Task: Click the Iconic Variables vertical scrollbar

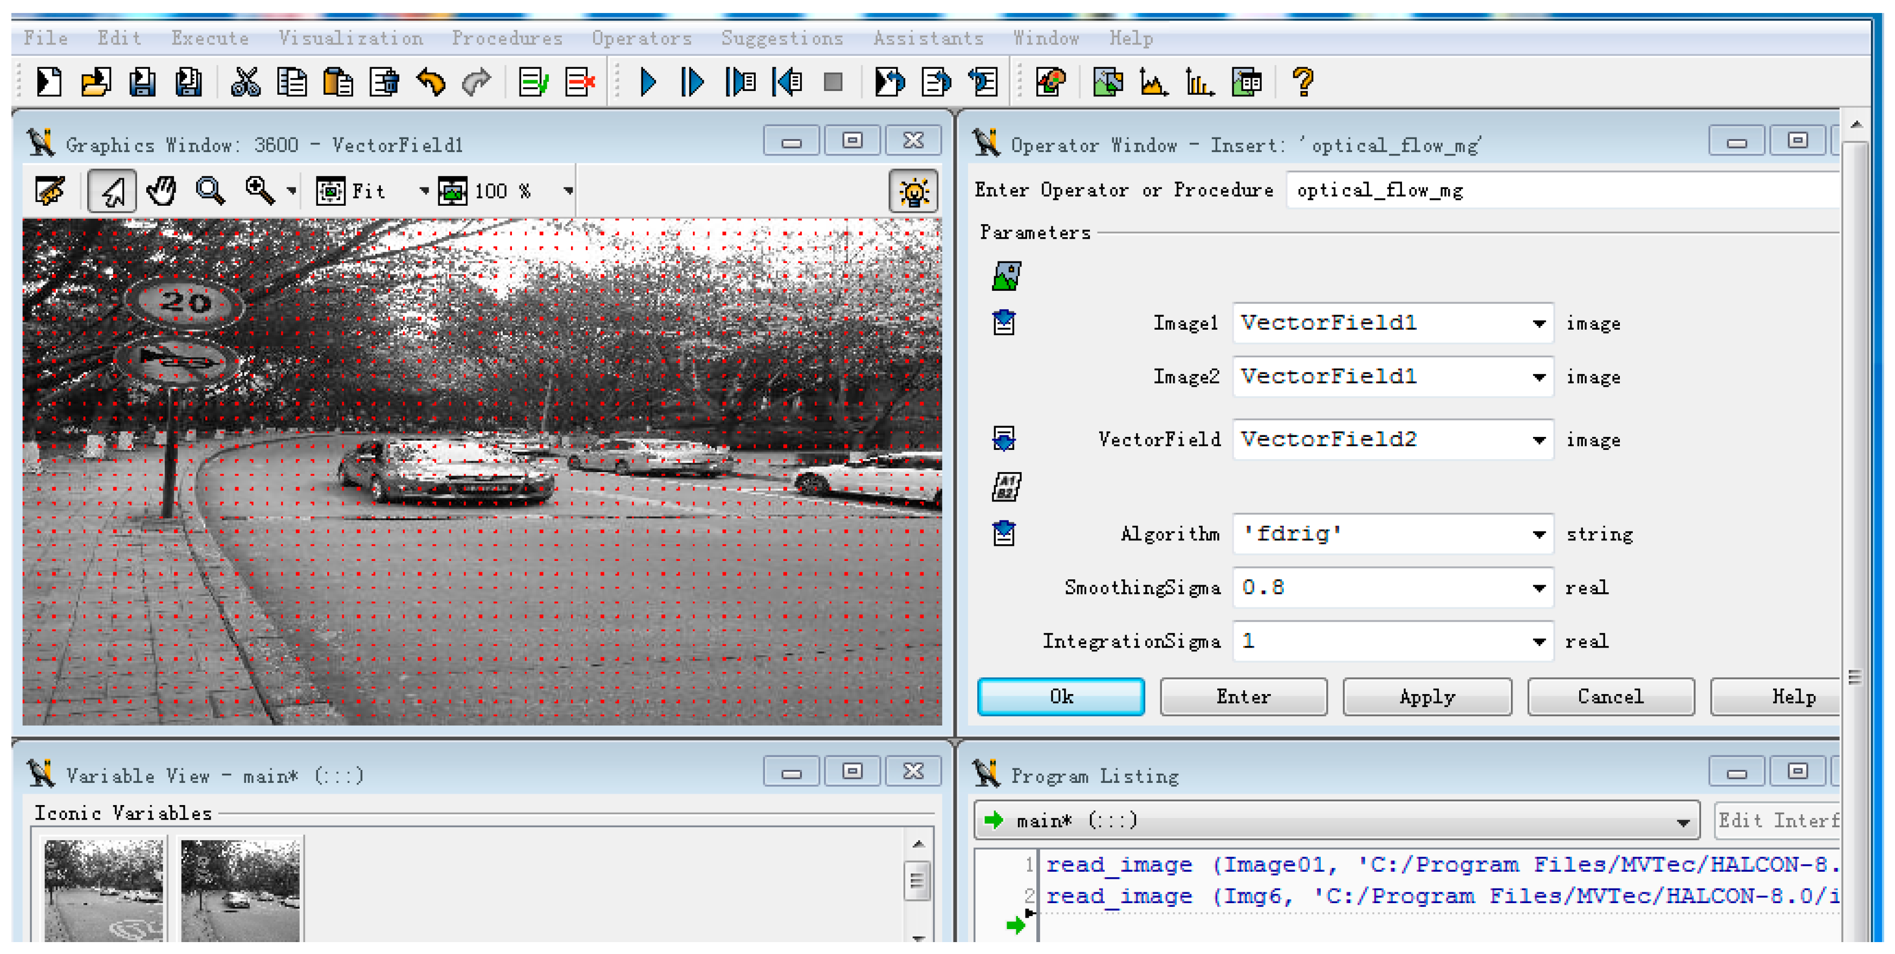Action: pyautogui.click(x=917, y=880)
